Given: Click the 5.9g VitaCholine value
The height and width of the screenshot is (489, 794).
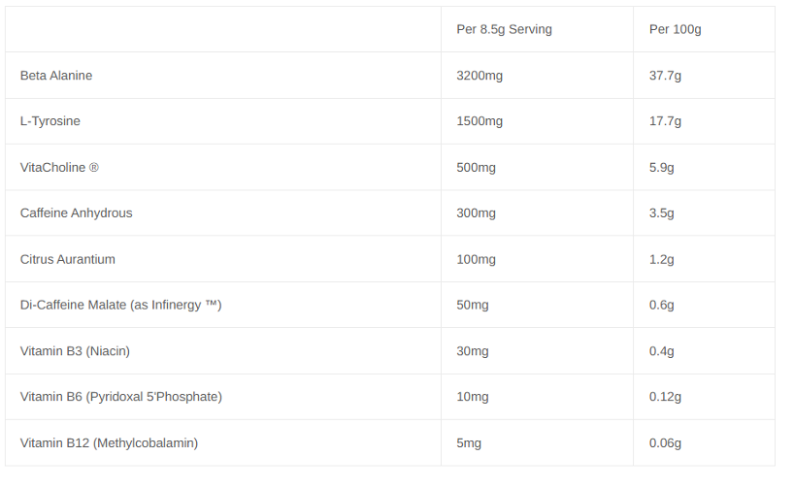Looking at the screenshot, I should pos(661,167).
